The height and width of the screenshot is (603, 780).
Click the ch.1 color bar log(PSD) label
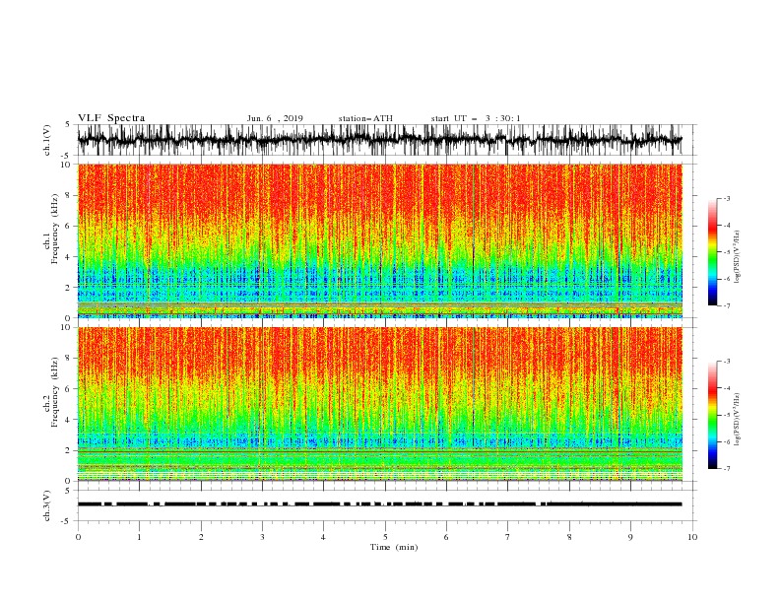737,257
